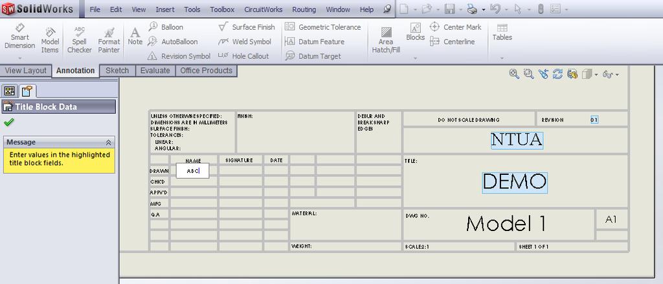The image size is (663, 284).
Task: Open the Print dropdown arrow
Action: pos(483,9)
